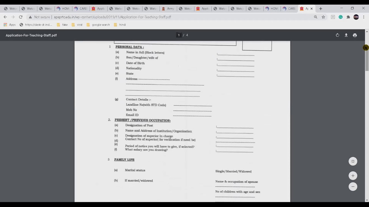
Task: Rotate the PDF clockwise
Action: 338,35
